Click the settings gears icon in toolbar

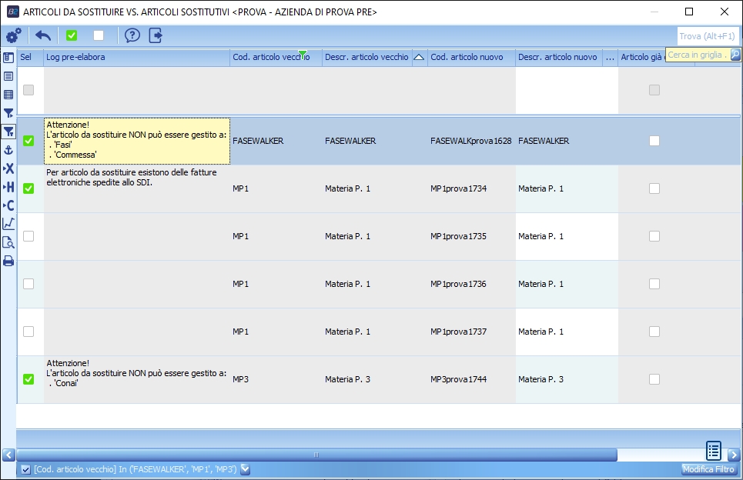[13, 35]
